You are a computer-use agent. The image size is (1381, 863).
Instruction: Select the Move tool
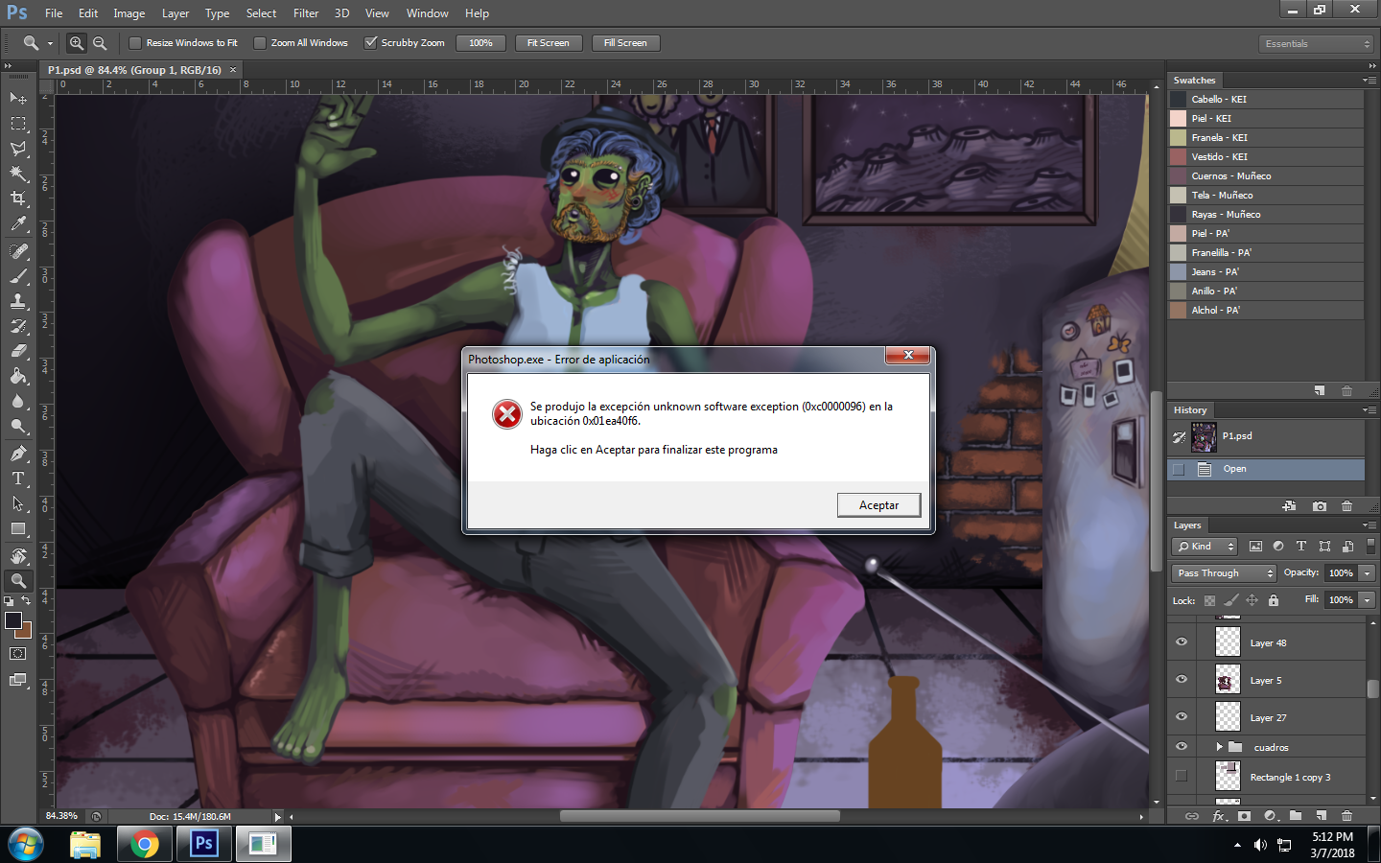coord(18,98)
